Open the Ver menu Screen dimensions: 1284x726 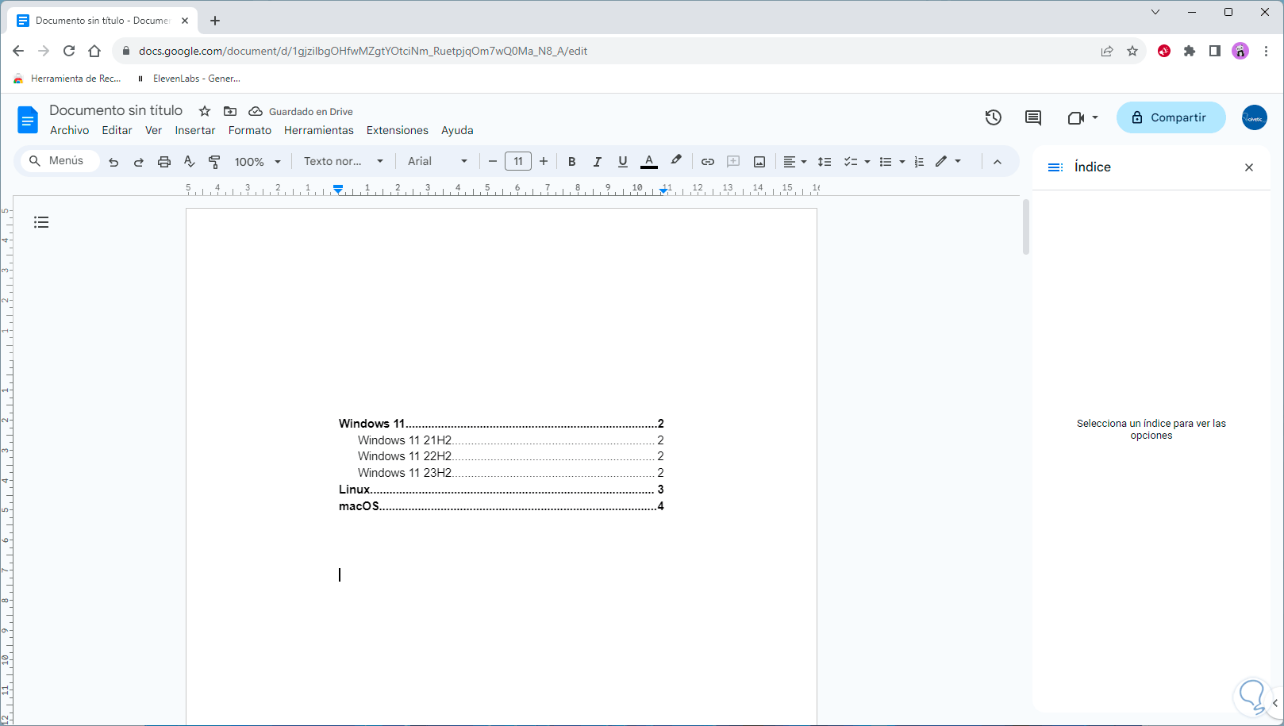point(153,130)
